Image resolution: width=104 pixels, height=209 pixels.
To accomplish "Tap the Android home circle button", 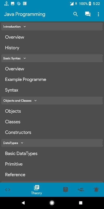I will coord(52,203).
